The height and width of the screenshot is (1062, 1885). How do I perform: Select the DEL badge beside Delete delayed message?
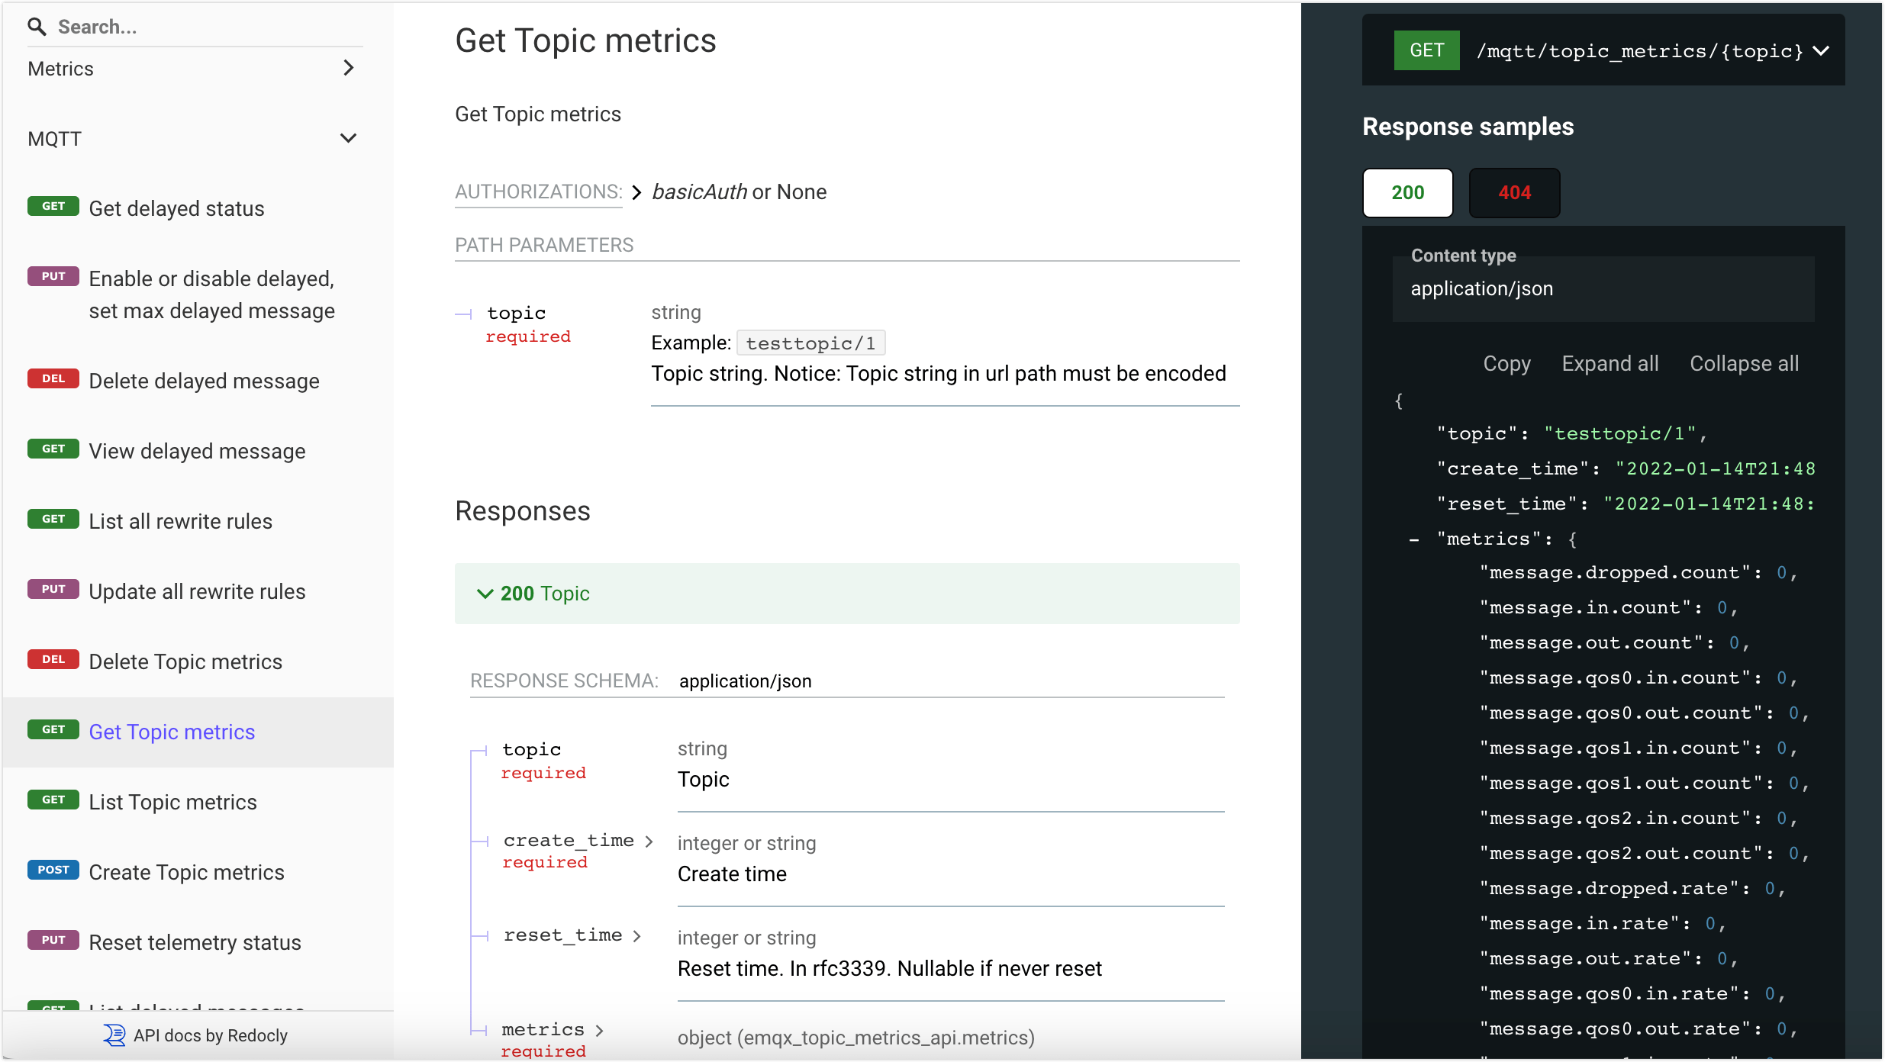(x=53, y=378)
